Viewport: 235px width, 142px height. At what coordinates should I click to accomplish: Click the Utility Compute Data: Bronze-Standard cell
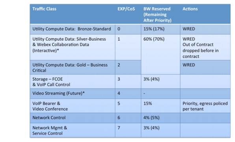73,29
